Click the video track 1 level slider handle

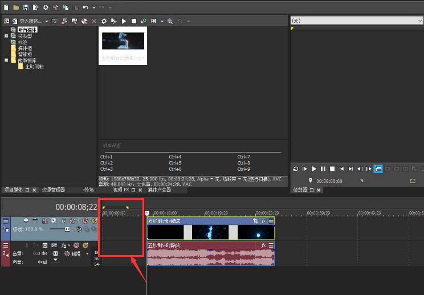67,229
